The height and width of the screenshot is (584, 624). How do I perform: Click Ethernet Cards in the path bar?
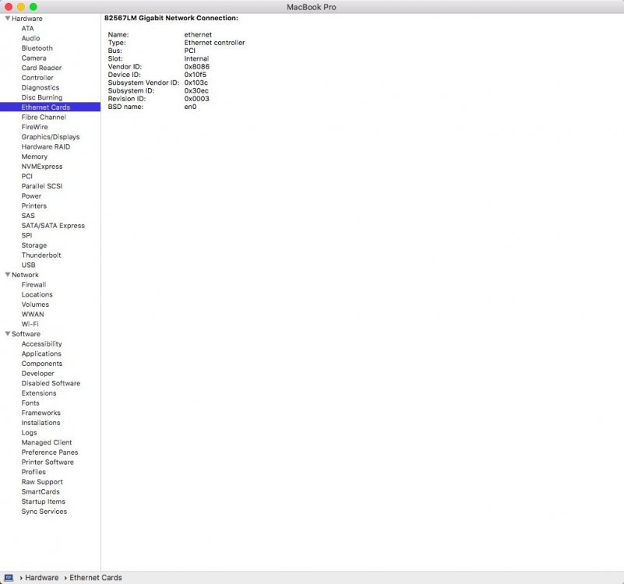point(96,578)
